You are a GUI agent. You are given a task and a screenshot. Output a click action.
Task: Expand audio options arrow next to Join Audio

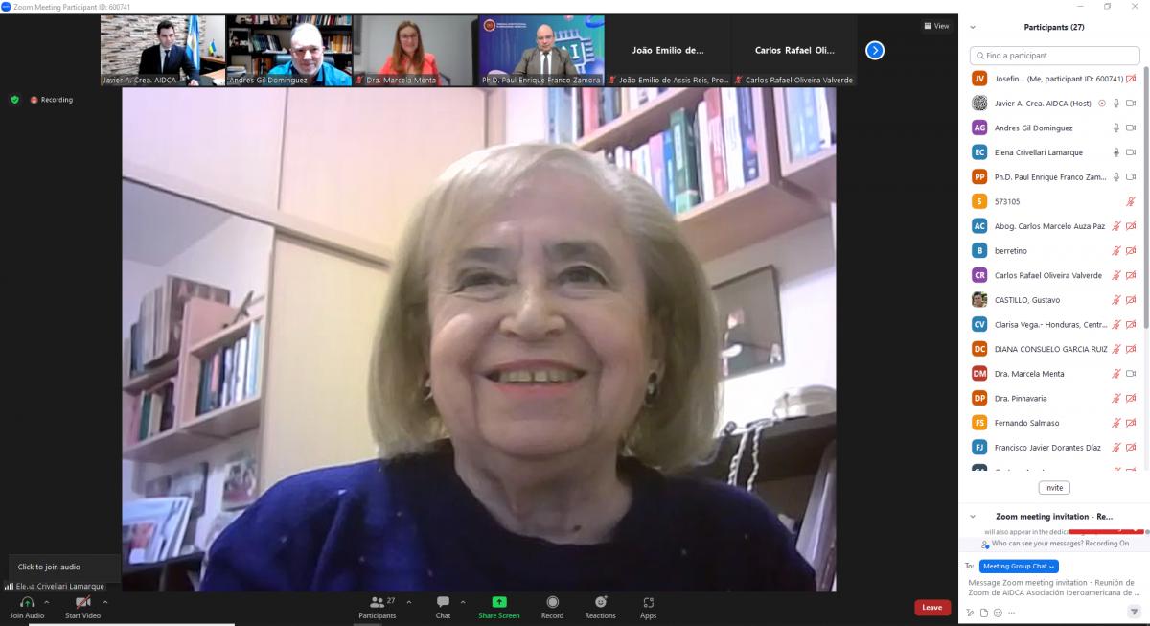[46, 602]
